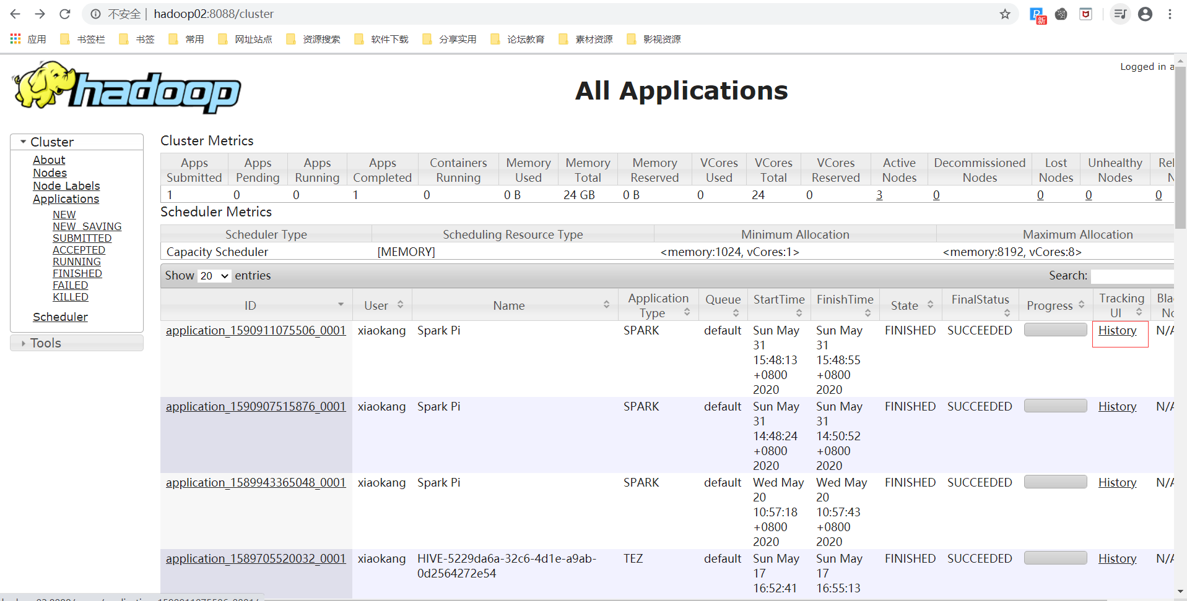This screenshot has width=1187, height=601.
Task: Sort applications by Progress column
Action: (x=1081, y=305)
